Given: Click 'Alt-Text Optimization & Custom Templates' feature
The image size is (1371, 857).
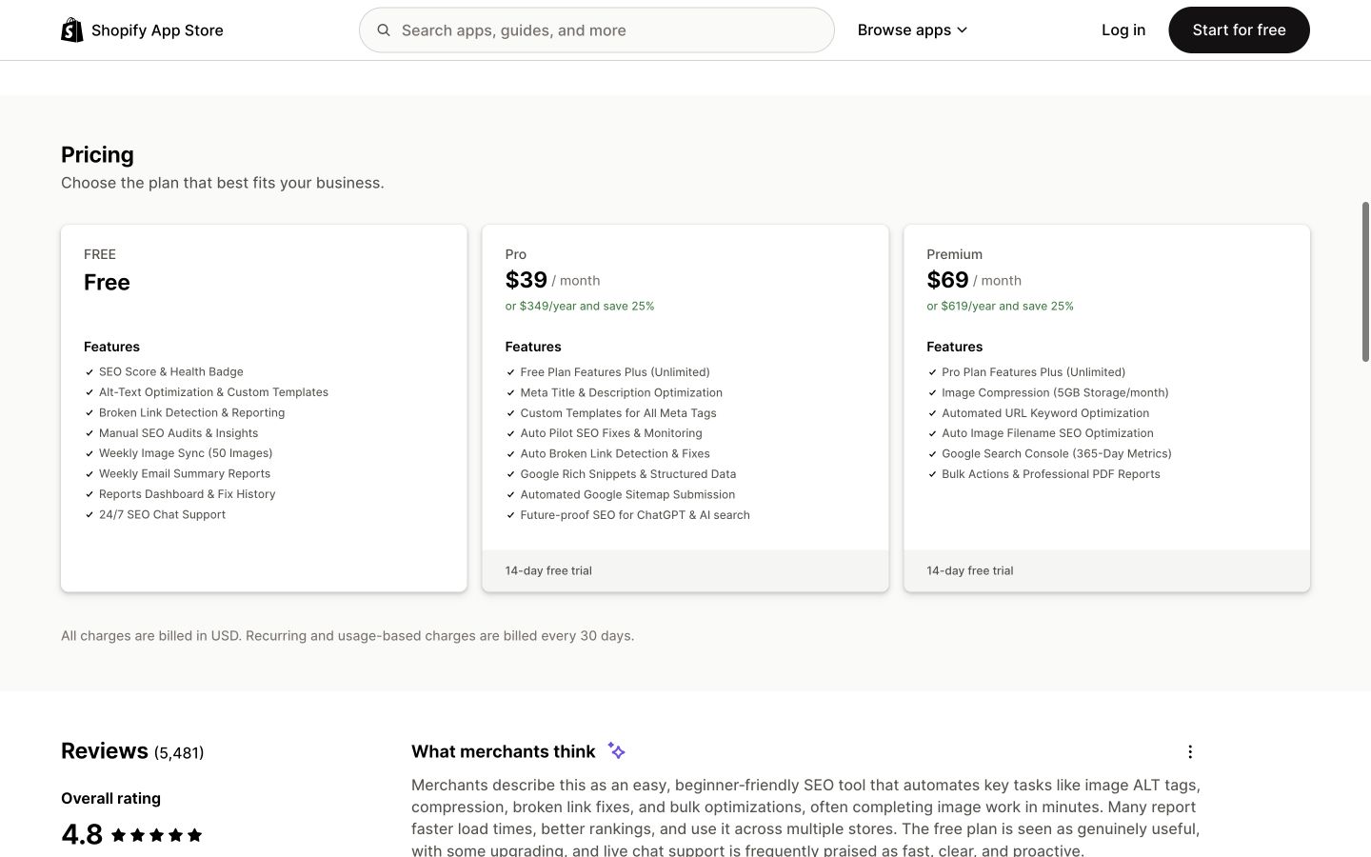Looking at the screenshot, I should [213, 392].
